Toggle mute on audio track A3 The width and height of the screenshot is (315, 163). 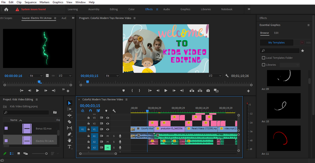point(107,148)
